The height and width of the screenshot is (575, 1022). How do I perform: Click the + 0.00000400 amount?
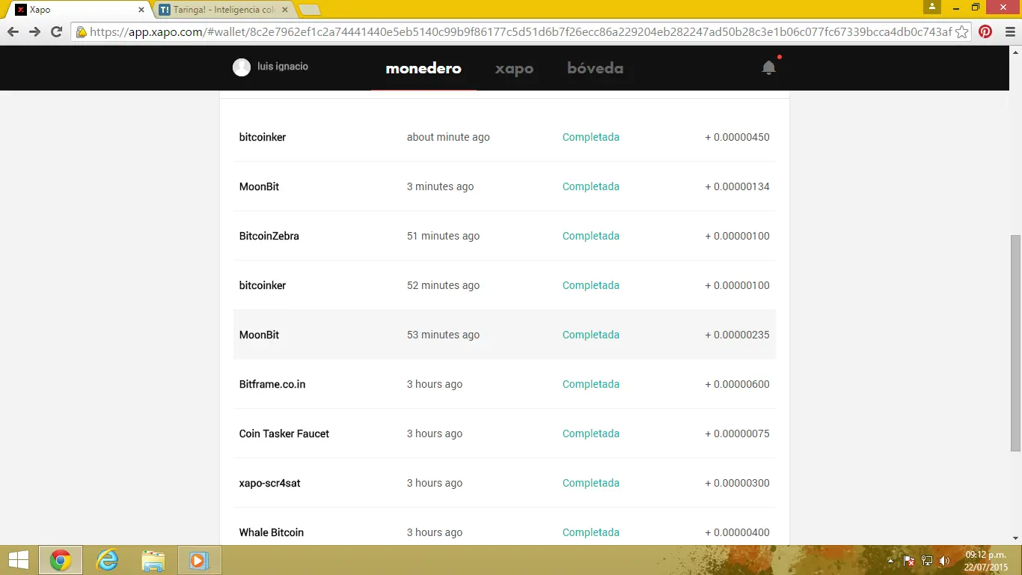point(737,532)
